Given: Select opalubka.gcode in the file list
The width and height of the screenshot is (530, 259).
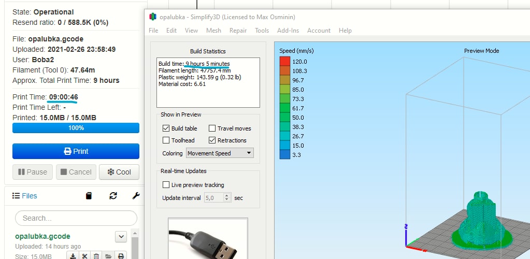Looking at the screenshot, I should pyautogui.click(x=42, y=236).
